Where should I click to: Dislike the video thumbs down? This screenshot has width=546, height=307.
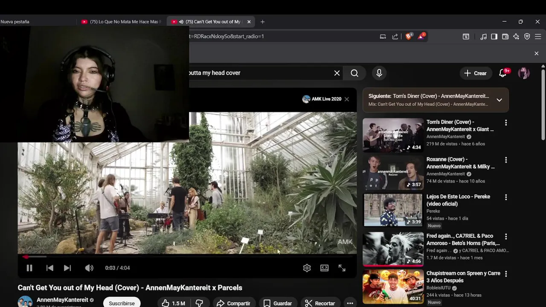[x=199, y=303]
